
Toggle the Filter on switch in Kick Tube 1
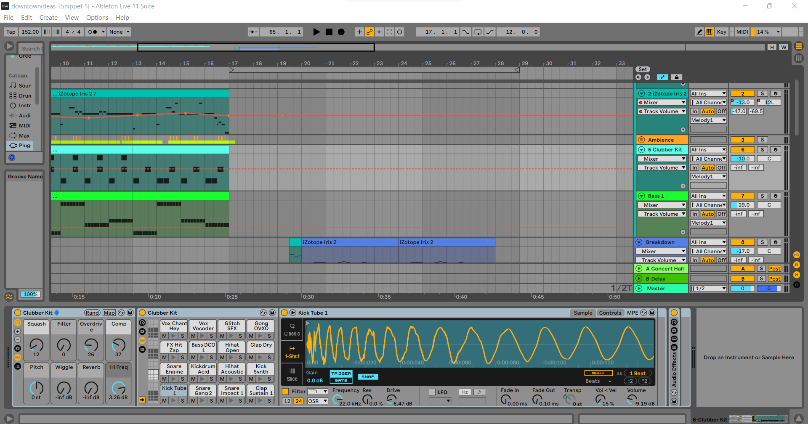[285, 392]
